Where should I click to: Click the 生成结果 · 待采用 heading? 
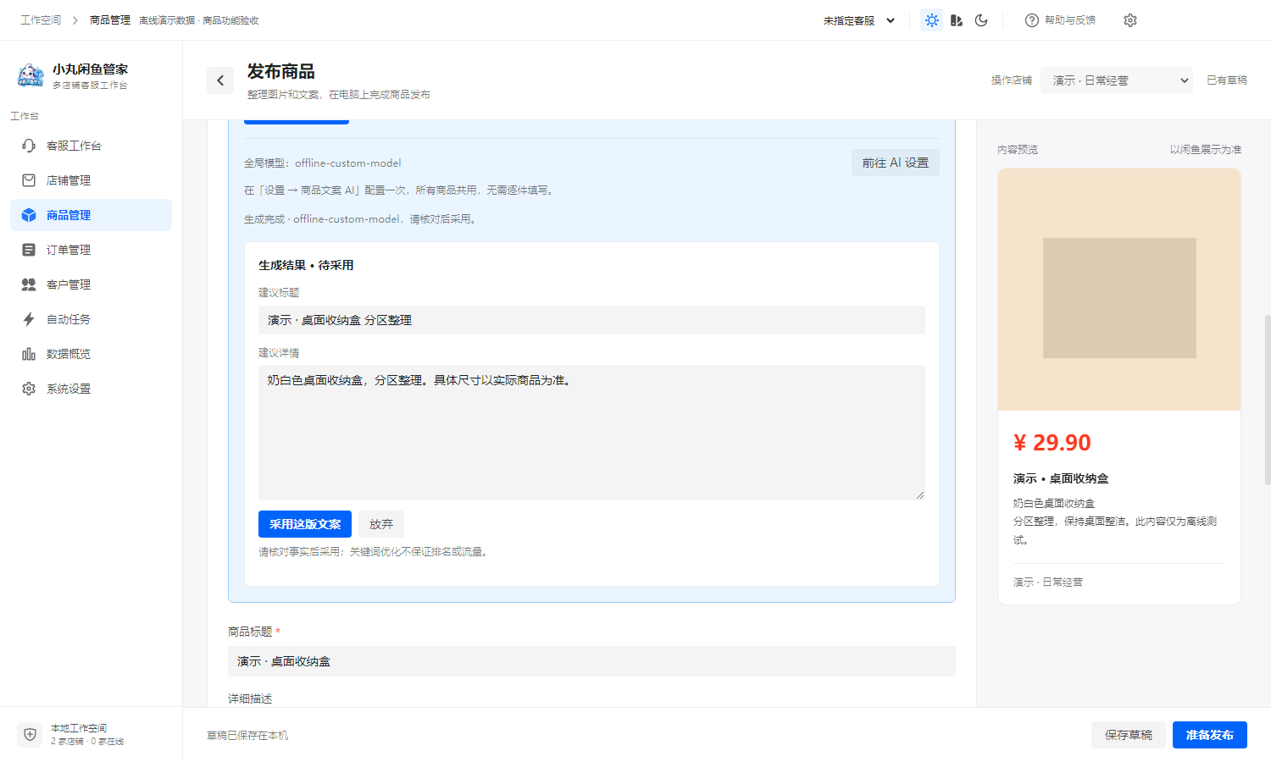pyautogui.click(x=306, y=265)
